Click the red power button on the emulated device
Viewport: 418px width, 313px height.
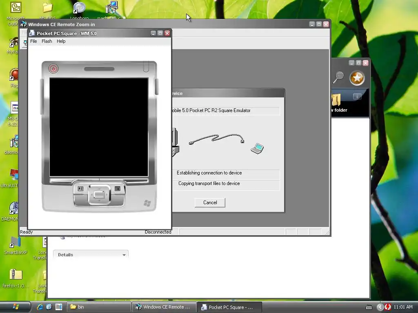click(x=53, y=68)
